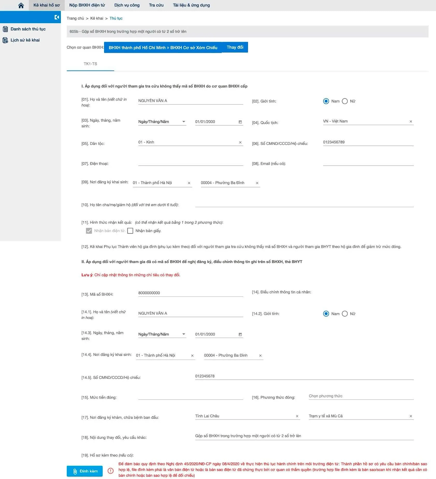Expand Ngày/Tháng/Năm format dropdown in field 14.3
Viewport: 436px width, 479px height.
tap(184, 334)
